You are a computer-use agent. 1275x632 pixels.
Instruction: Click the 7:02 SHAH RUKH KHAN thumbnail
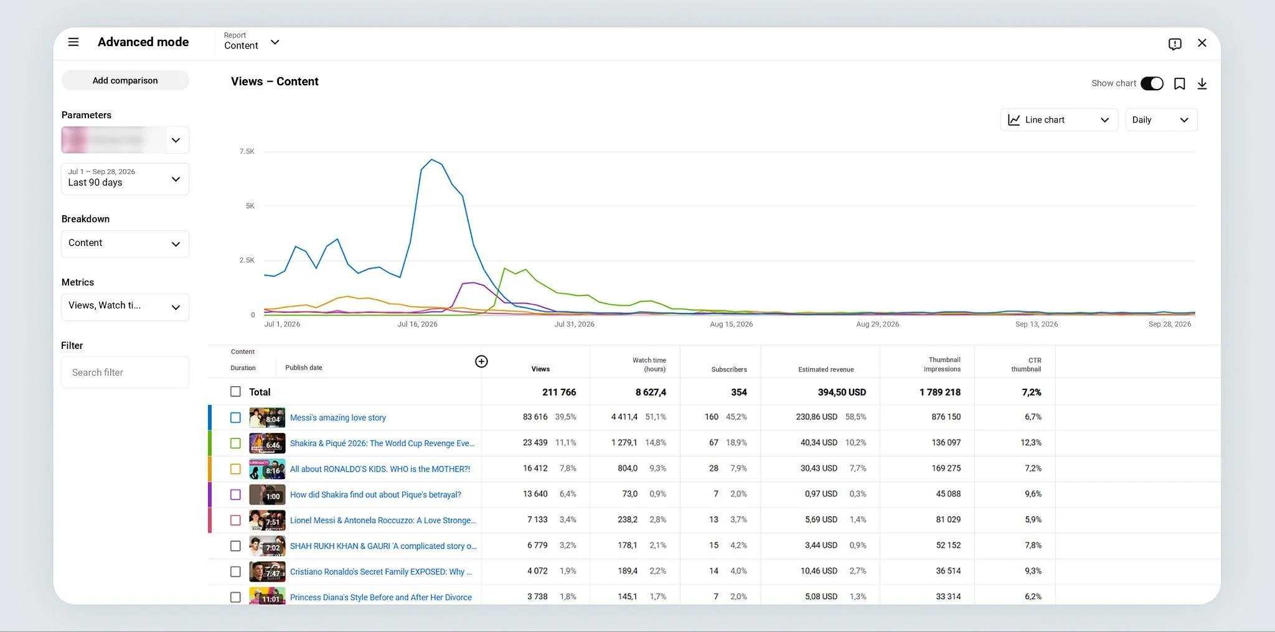coord(267,546)
